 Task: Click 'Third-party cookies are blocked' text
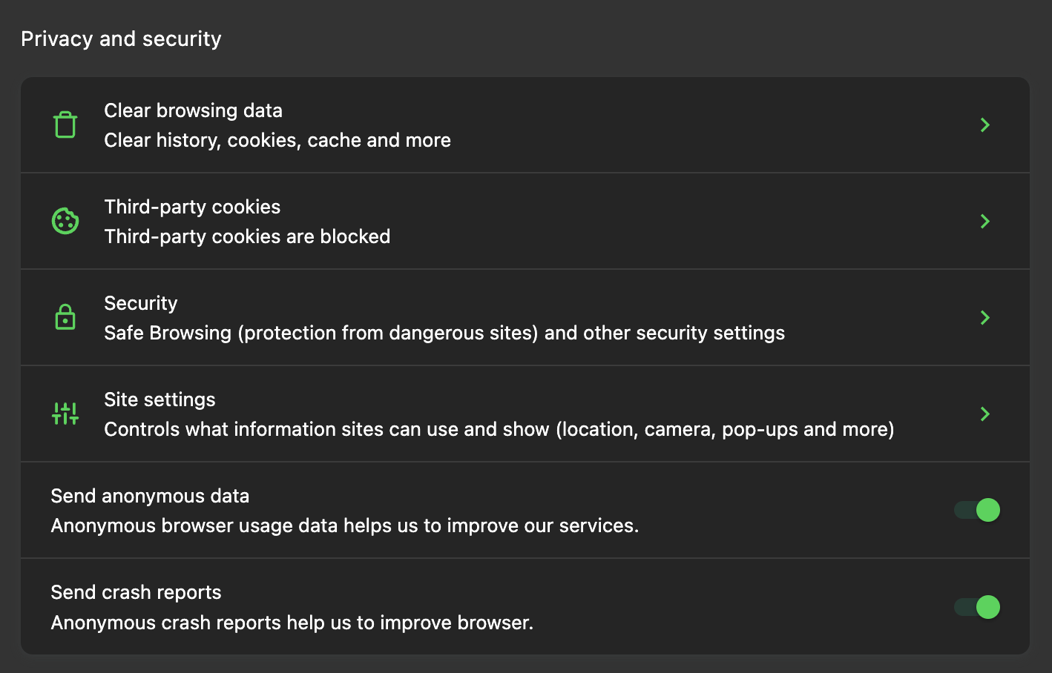coord(247,236)
